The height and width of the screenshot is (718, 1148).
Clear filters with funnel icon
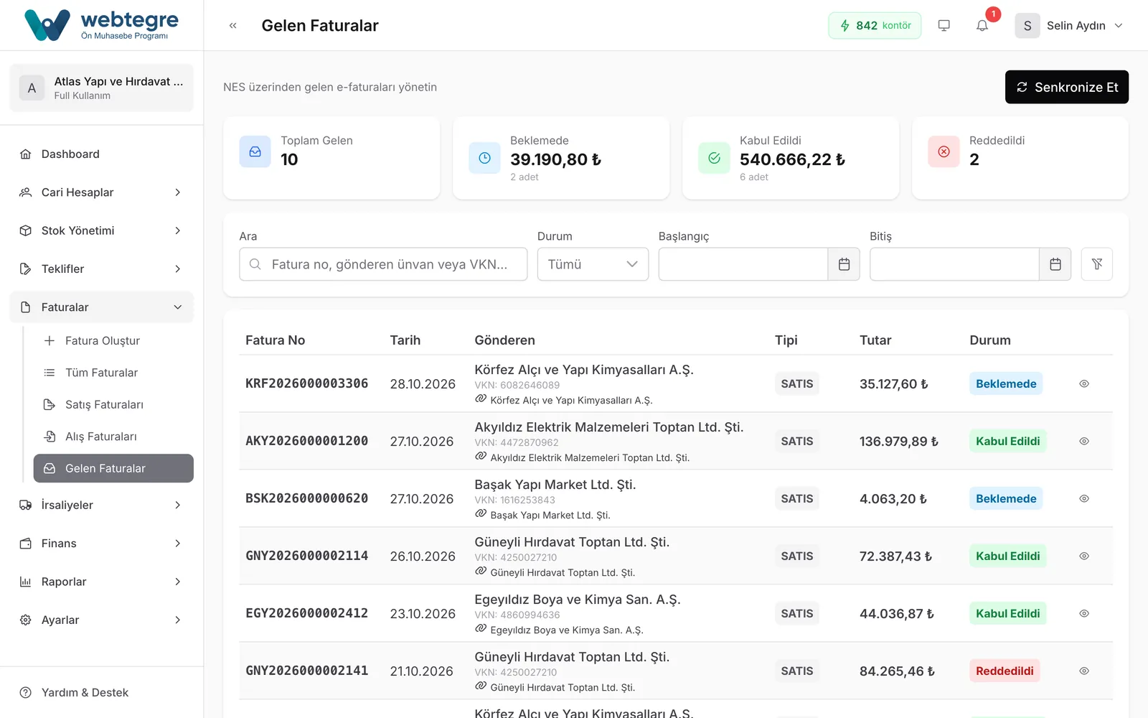1096,264
